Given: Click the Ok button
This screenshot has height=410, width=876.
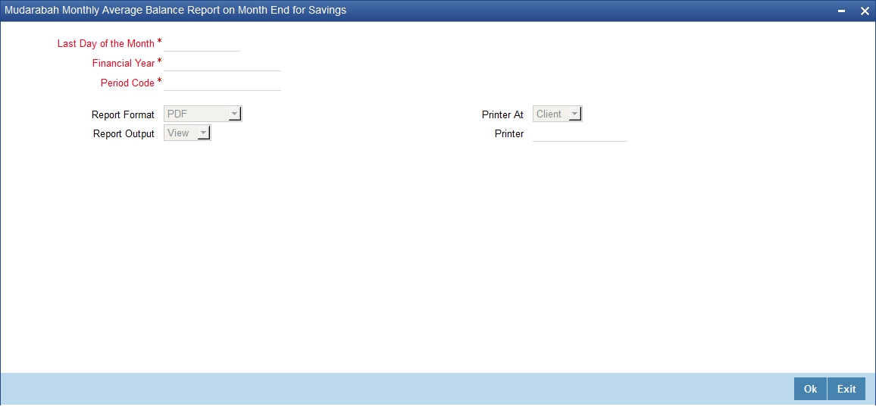Looking at the screenshot, I should pos(810,389).
